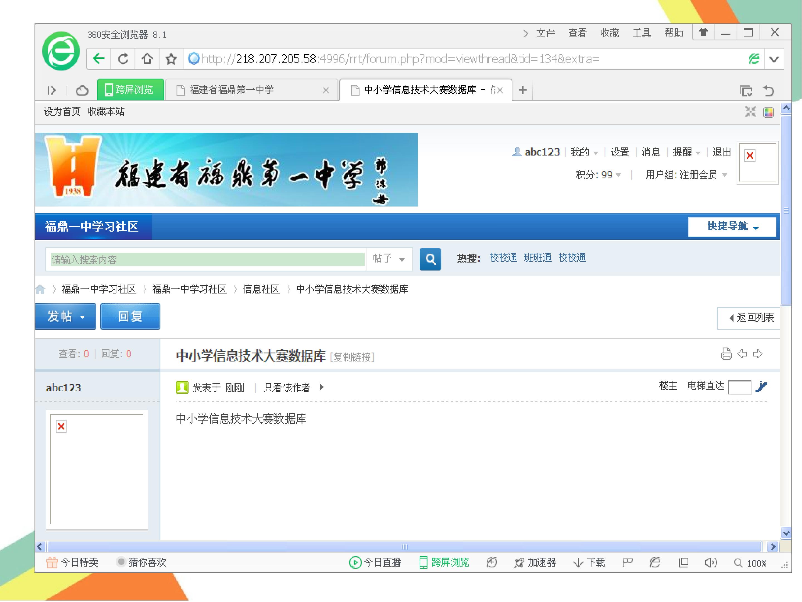Click the 退出 logout link
Screen dimensions: 802x602
click(x=722, y=152)
